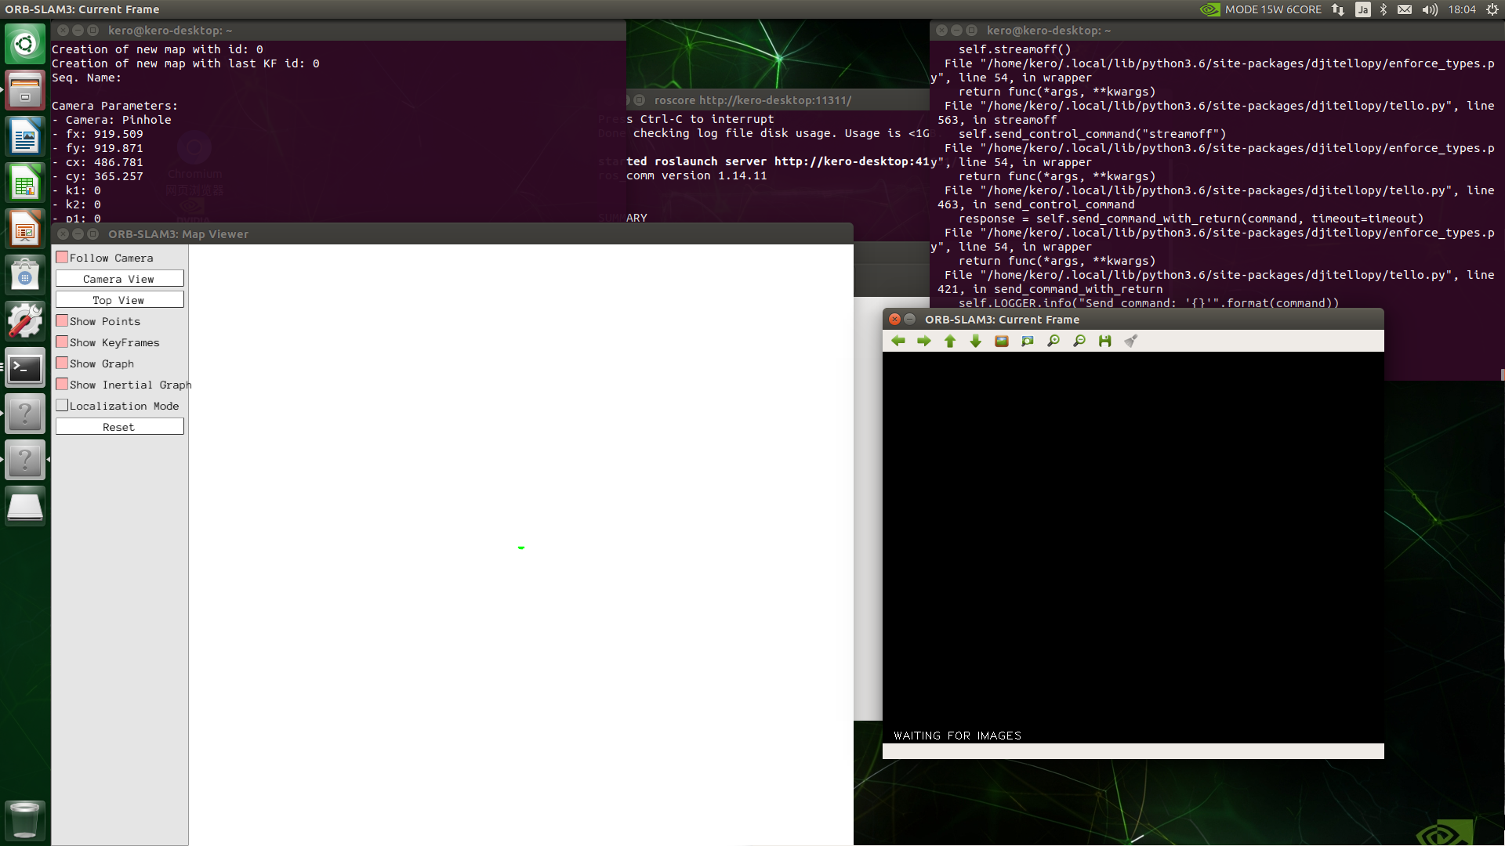Image resolution: width=1505 pixels, height=846 pixels.
Task: Click the zoom in icon in current frame viewer
Action: pos(1053,340)
